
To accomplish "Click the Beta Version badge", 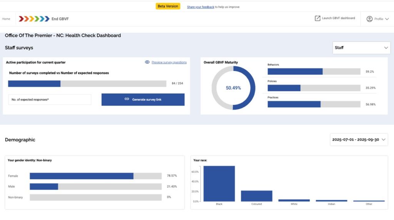I will click(168, 6).
